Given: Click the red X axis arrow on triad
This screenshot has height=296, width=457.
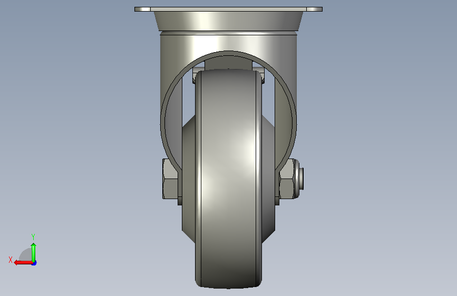Looking at the screenshot, I should coord(23,263).
